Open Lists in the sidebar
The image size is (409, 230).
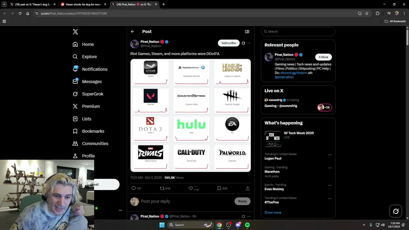(x=82, y=119)
